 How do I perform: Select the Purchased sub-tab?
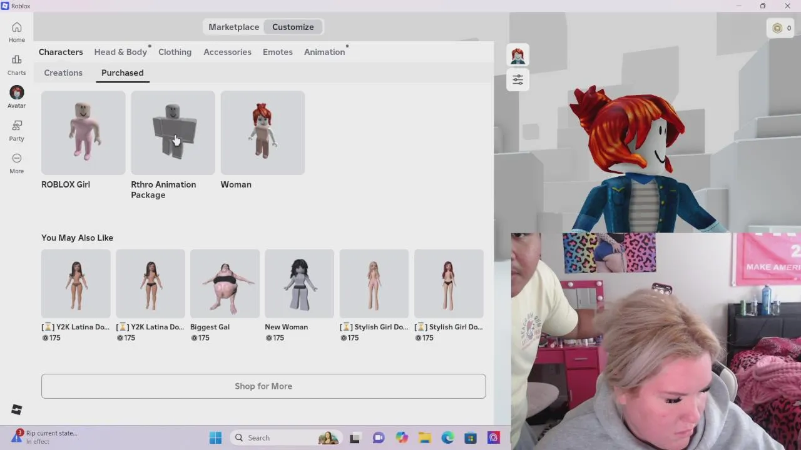point(122,72)
